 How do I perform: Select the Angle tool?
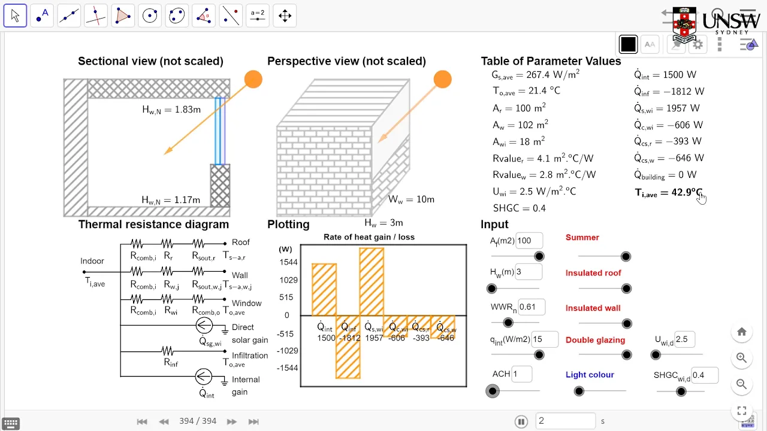(204, 16)
